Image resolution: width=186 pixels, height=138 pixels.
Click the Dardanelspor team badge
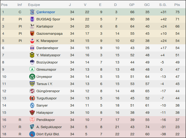32,48
